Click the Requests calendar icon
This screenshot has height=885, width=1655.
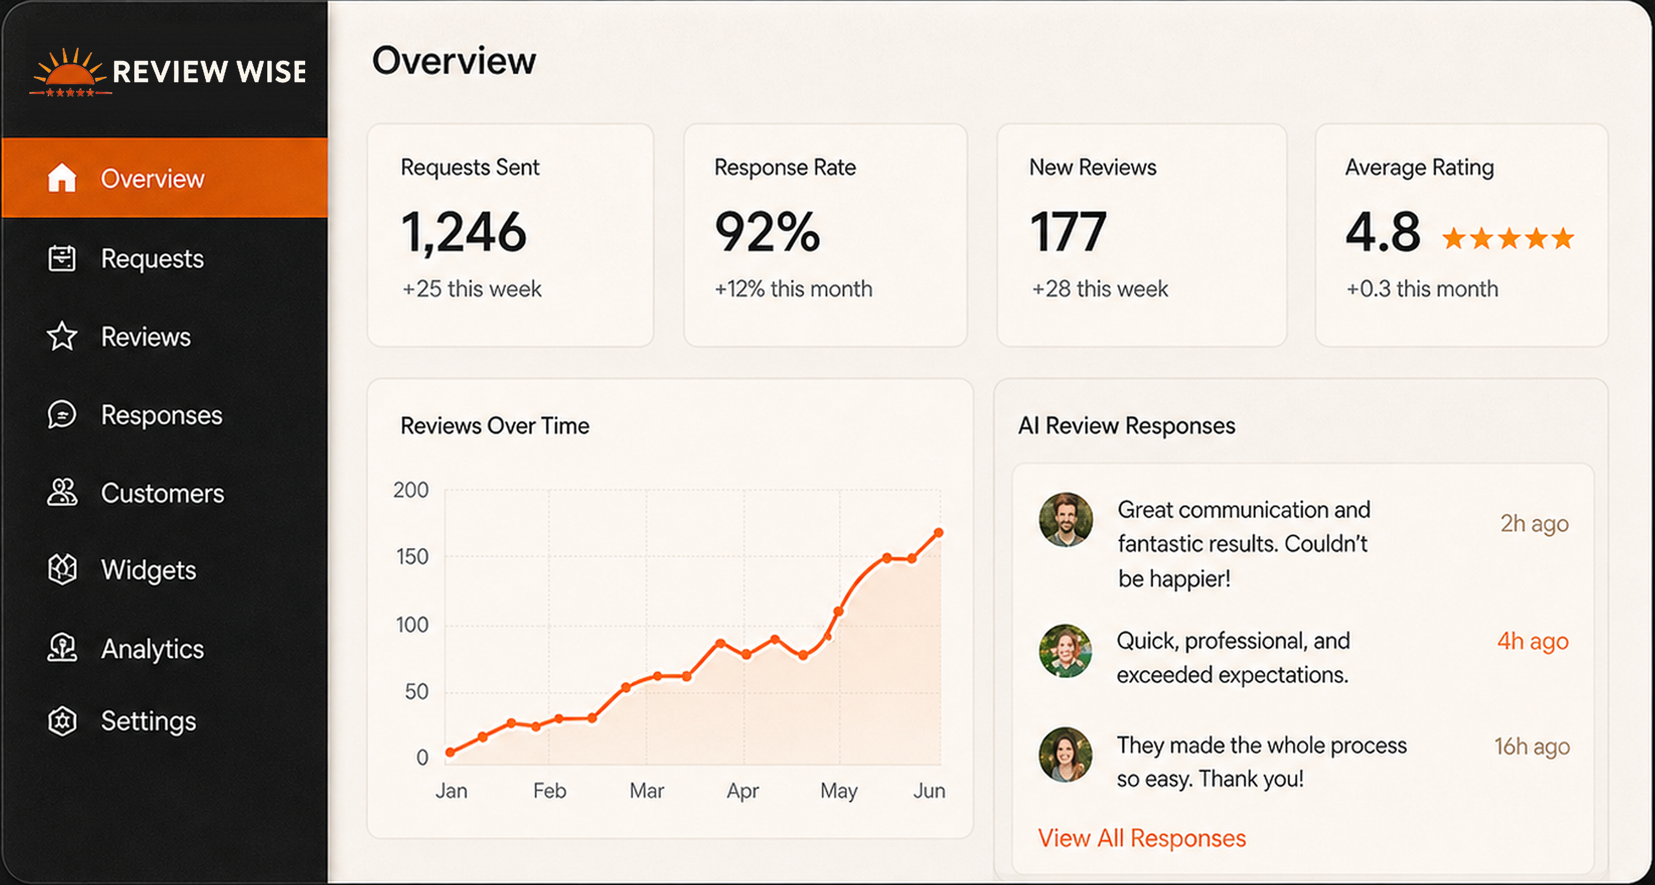coord(62,258)
